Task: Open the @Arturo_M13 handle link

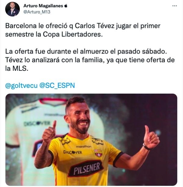Action: pyautogui.click(x=37, y=12)
